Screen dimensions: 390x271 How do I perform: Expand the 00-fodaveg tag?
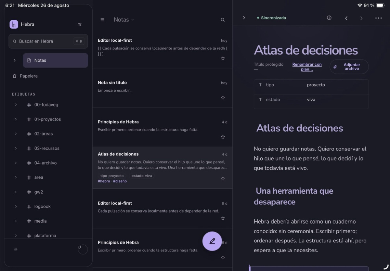16,105
